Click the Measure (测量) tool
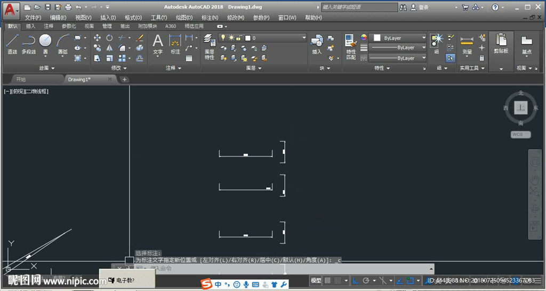 point(467,44)
